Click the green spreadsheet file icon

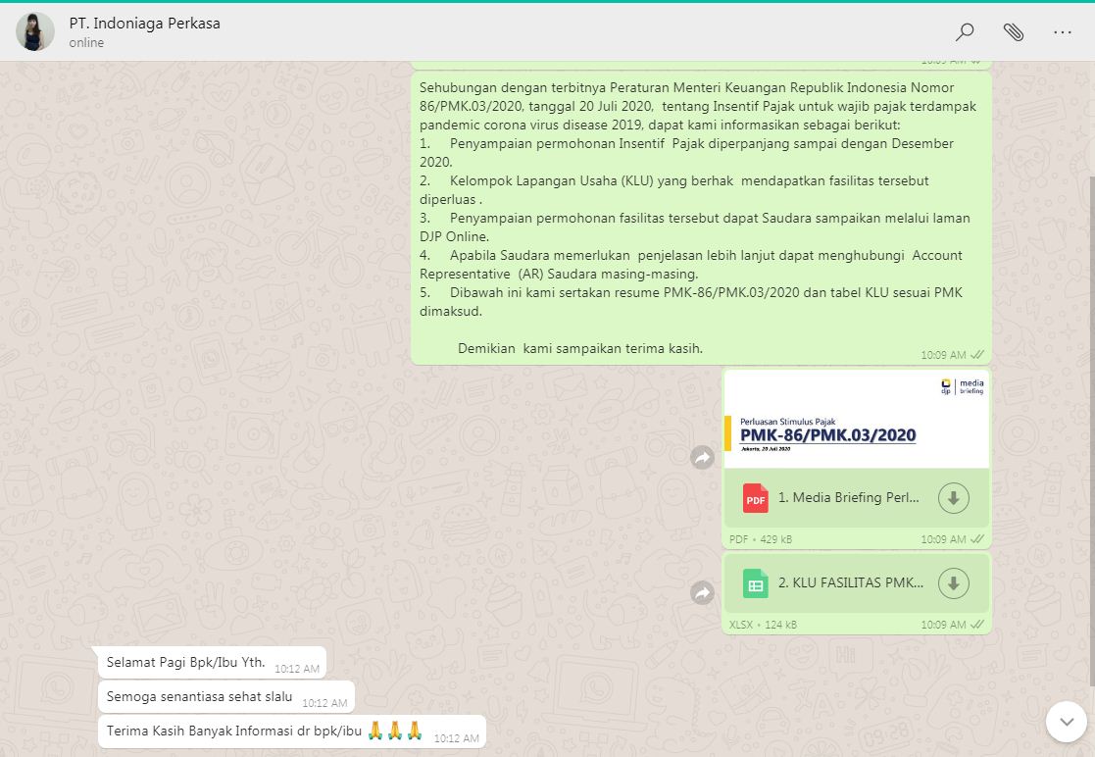[755, 584]
